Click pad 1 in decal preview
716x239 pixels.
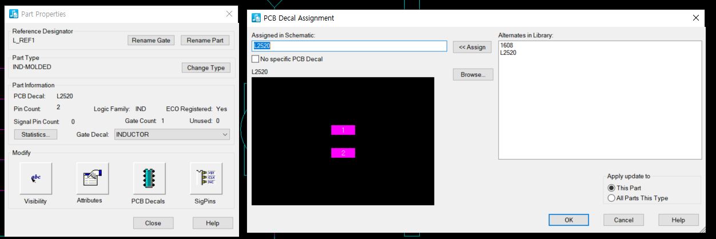[343, 130]
